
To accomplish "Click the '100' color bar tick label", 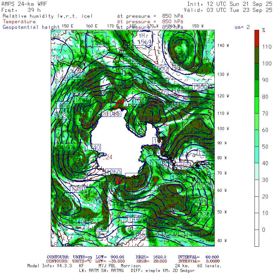I will pyautogui.click(x=267, y=63).
